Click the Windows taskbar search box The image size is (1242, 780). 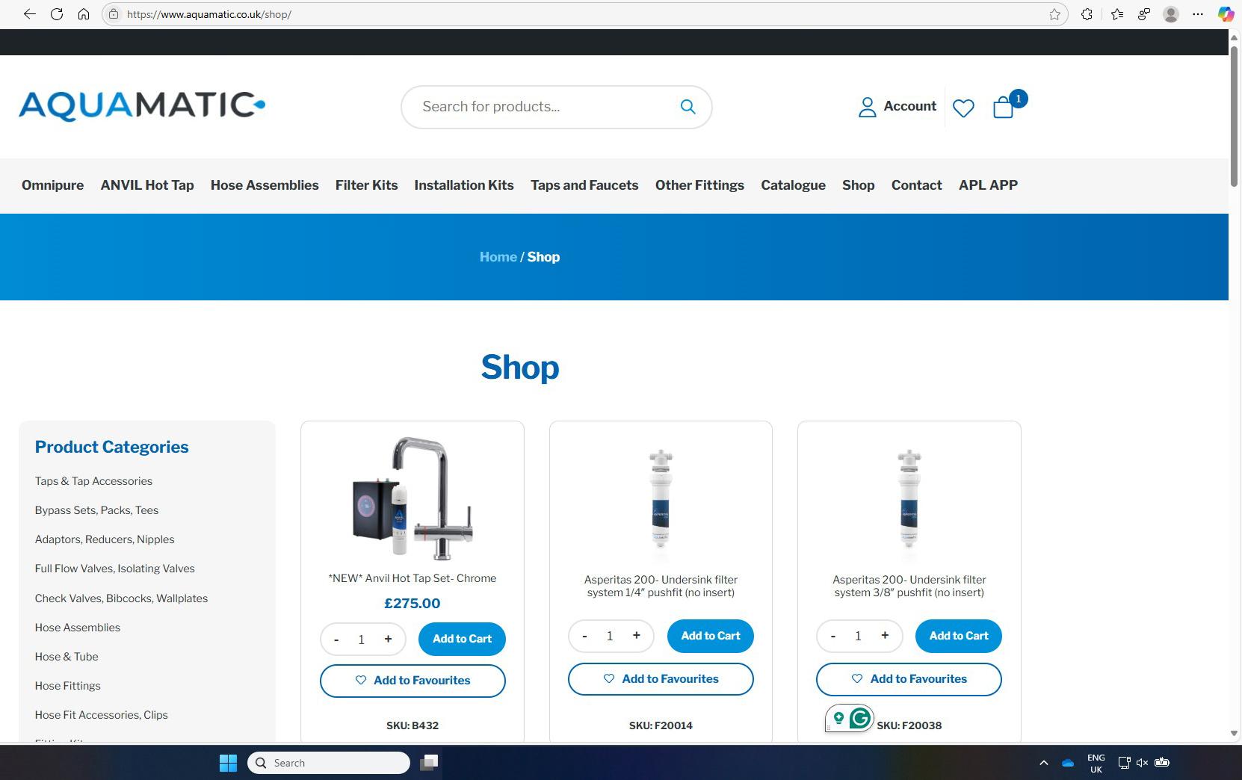[x=329, y=763]
